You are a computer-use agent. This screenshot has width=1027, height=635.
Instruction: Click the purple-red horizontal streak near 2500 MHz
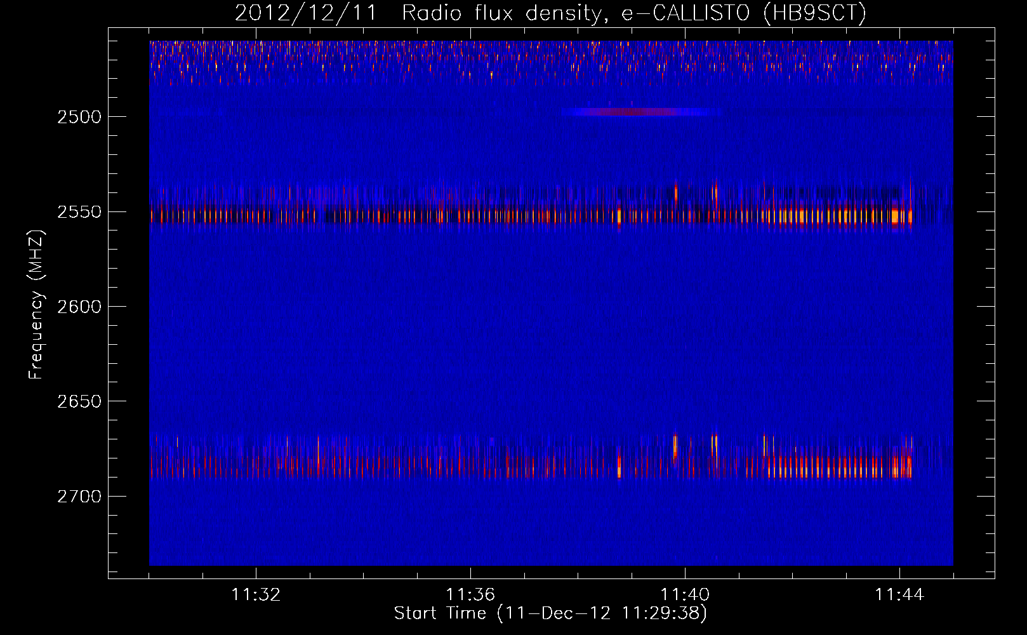[x=641, y=112]
